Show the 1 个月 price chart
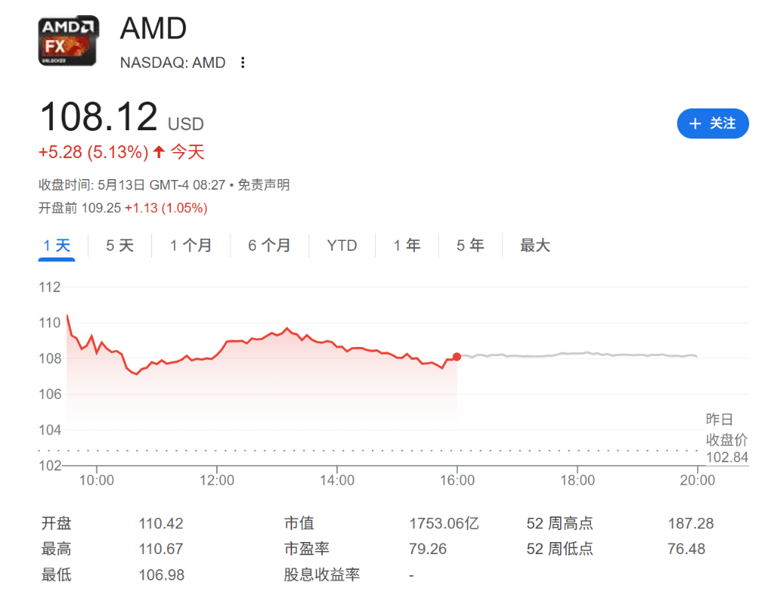This screenshot has height=591, width=771. (190, 245)
